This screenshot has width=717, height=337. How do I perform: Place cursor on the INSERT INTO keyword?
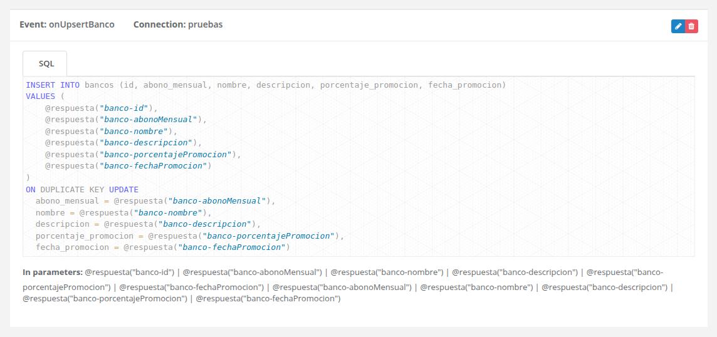(x=53, y=85)
